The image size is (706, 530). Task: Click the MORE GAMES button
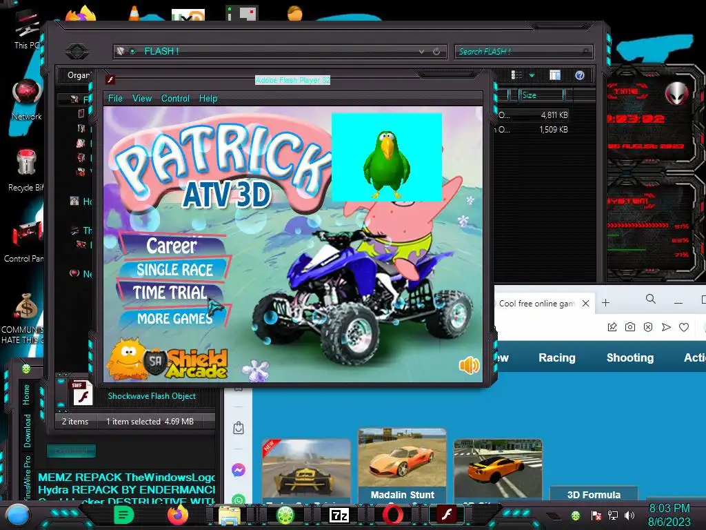pyautogui.click(x=174, y=319)
